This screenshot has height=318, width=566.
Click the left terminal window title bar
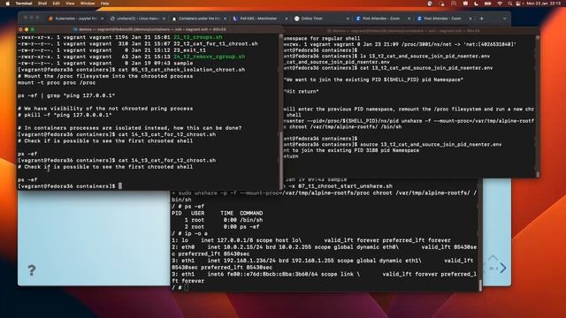coord(149,29)
